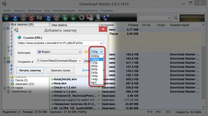Click the blue Start download play icon
The image size is (208, 116).
[x=15, y=17]
